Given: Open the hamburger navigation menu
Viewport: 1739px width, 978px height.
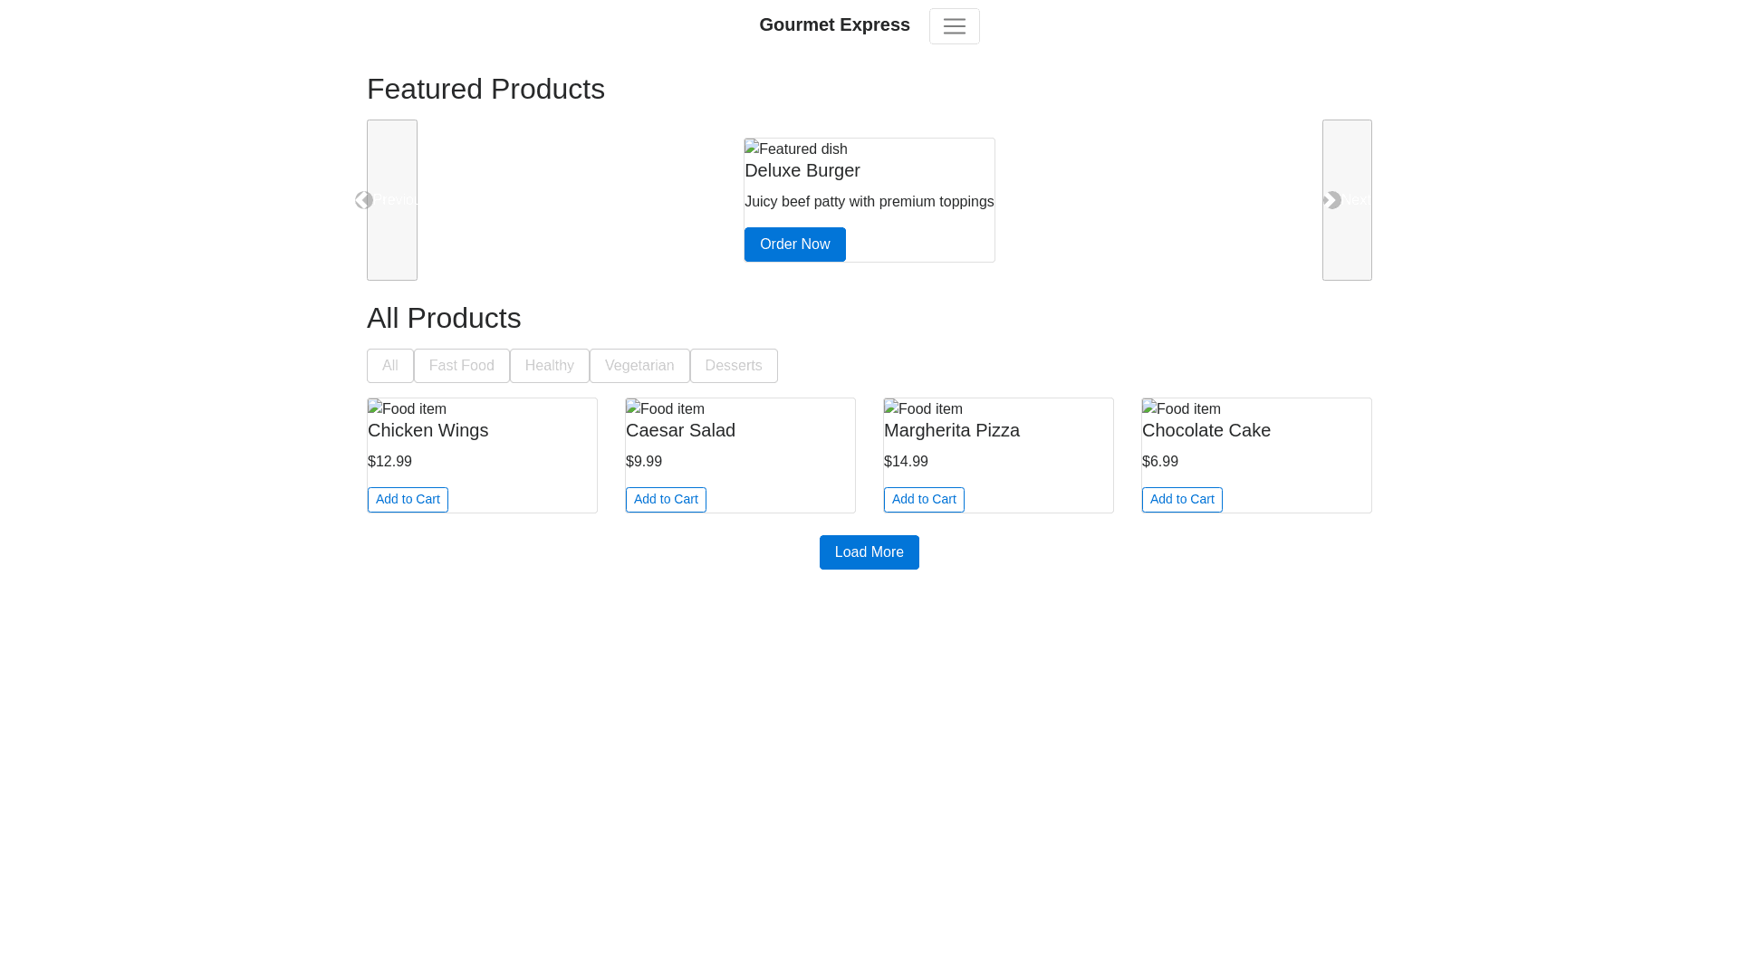Looking at the screenshot, I should click(954, 26).
